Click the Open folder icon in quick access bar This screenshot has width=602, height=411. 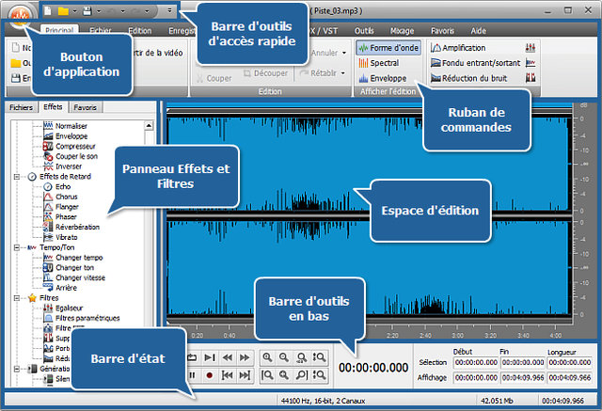click(x=63, y=11)
